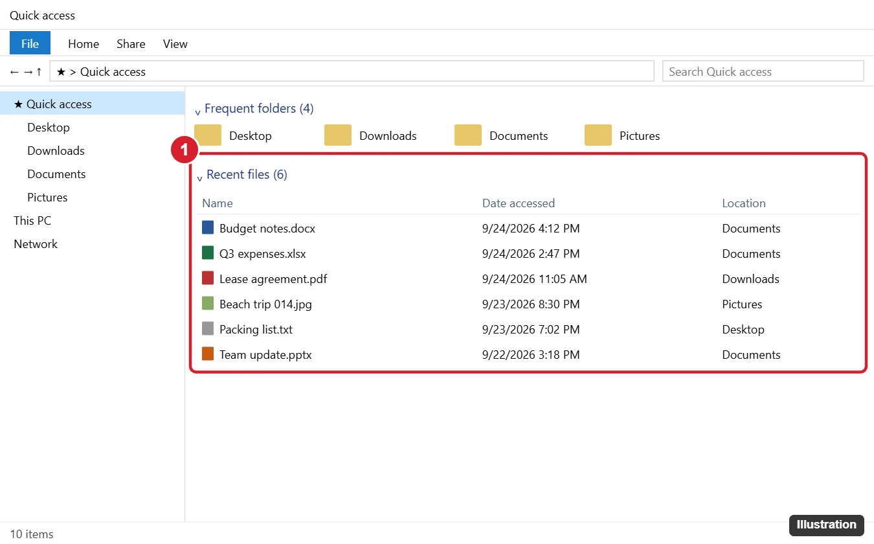The height and width of the screenshot is (544, 874).
Task: Click the red PDF icon beside Lease agreement.pdf
Action: tap(208, 278)
